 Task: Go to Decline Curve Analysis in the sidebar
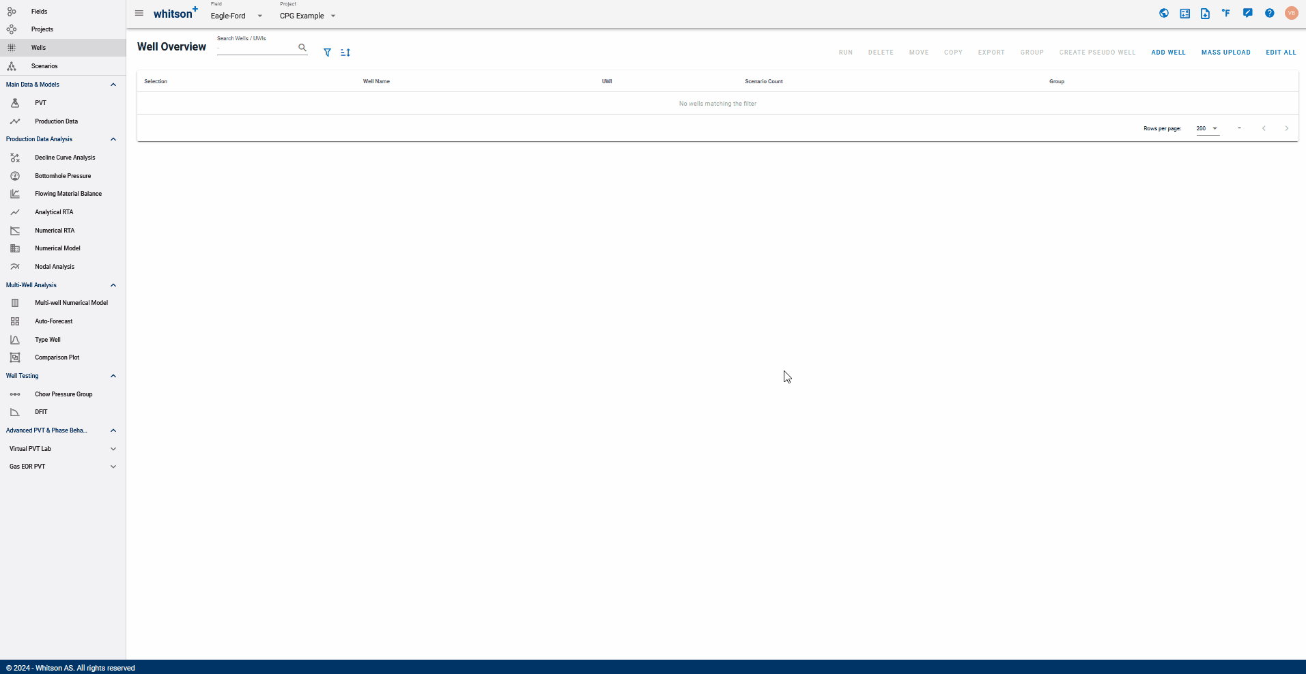[65, 158]
